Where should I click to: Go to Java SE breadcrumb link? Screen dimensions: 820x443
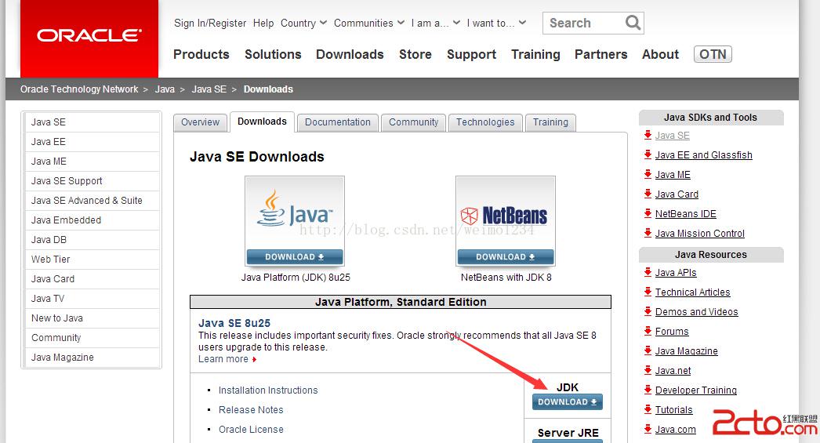209,89
